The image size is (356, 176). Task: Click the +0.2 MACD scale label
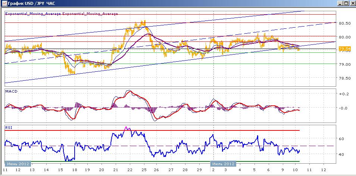click(343, 94)
